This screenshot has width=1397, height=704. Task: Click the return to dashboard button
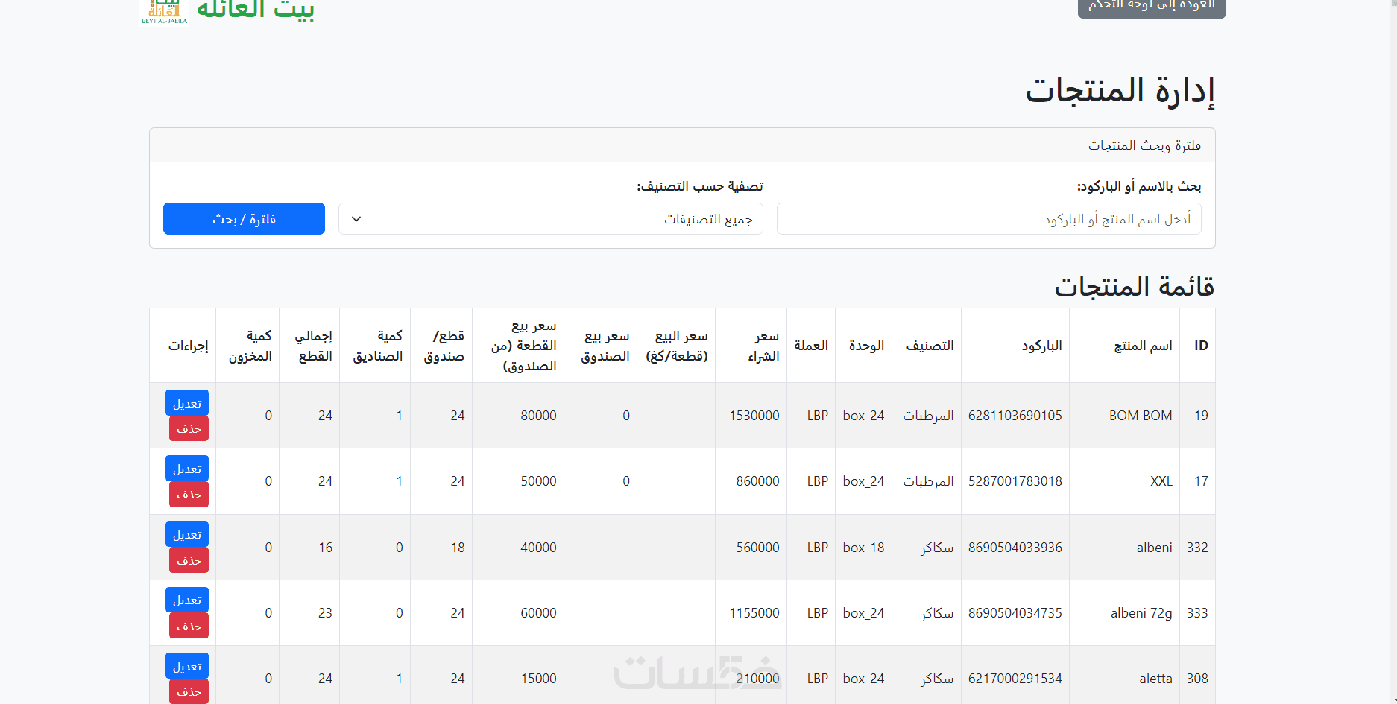1152,7
